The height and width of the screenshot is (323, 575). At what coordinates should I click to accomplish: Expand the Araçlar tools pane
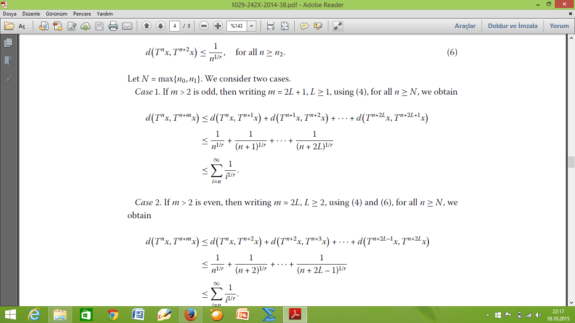coord(465,26)
